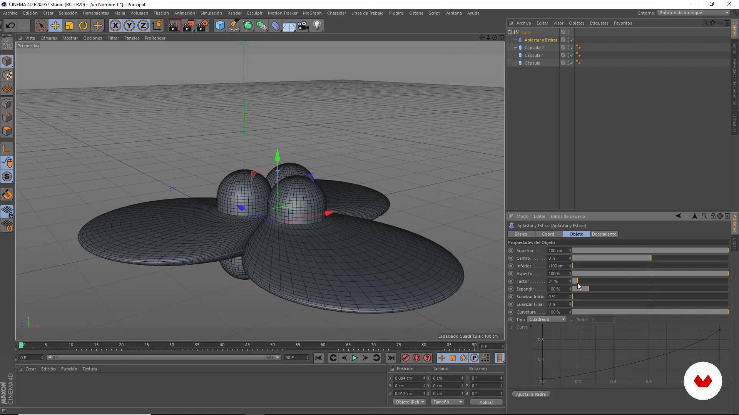The width and height of the screenshot is (739, 415).
Task: Open the Tamaño dropdown in coordinates
Action: click(447, 402)
